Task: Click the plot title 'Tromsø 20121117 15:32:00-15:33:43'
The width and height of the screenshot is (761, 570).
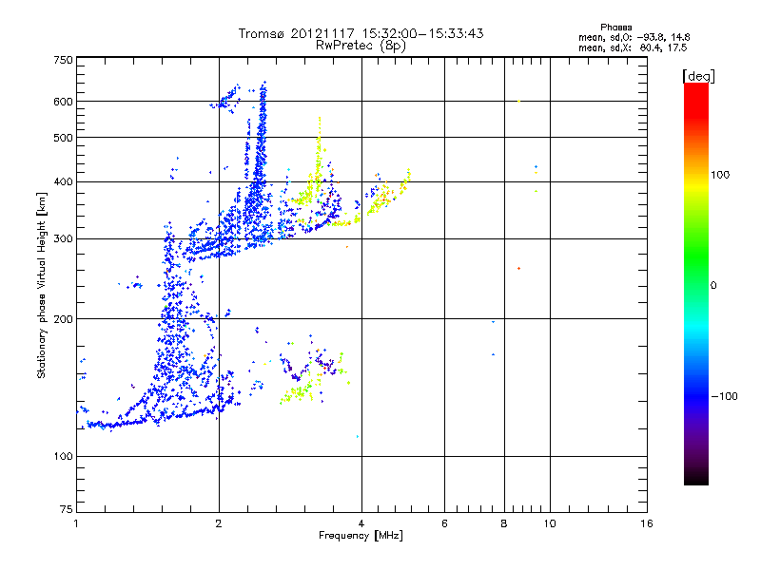Action: click(x=361, y=33)
